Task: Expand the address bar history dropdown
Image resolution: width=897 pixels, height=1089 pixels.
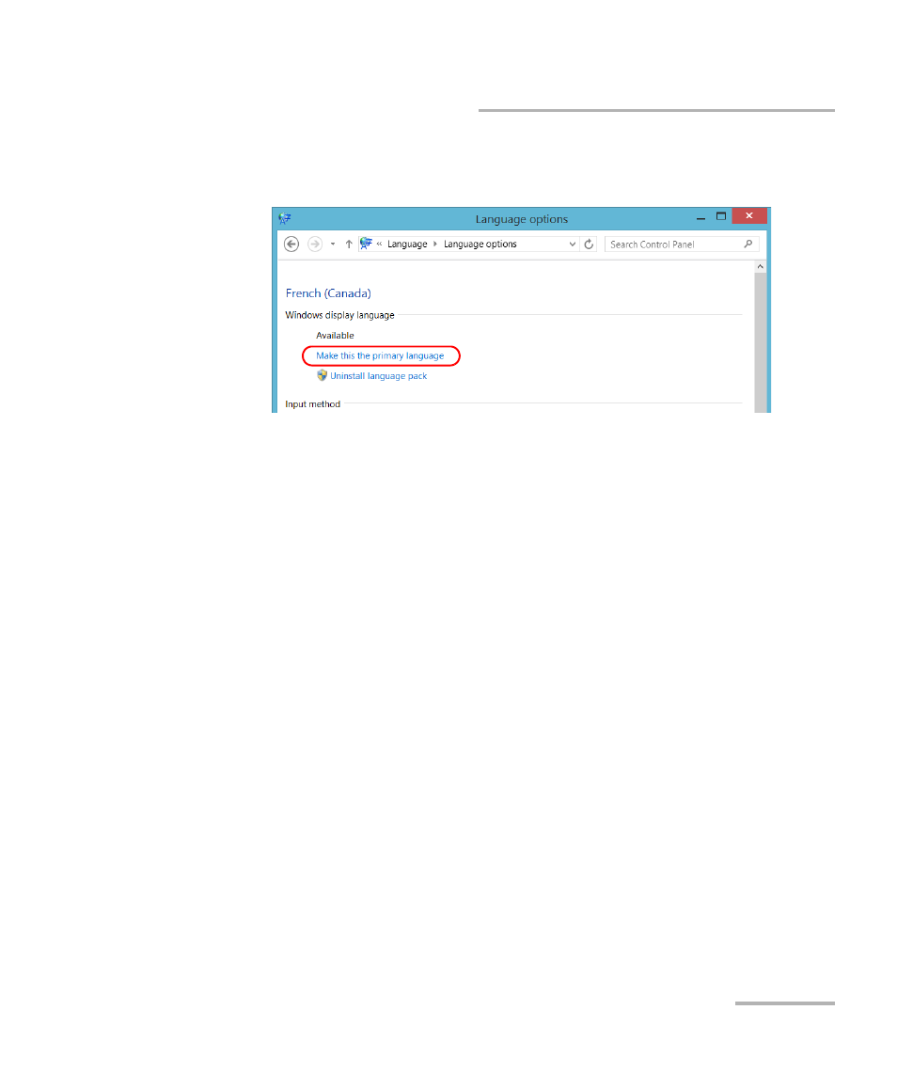Action: (x=572, y=245)
